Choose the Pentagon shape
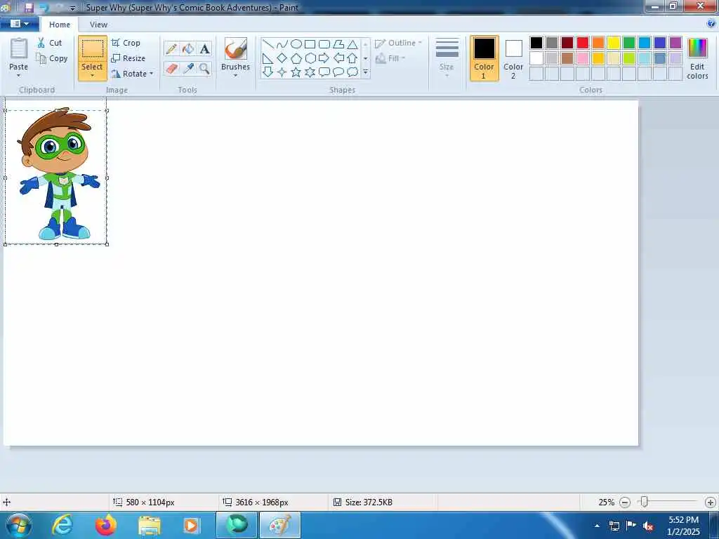Image resolution: width=719 pixels, height=539 pixels. [296, 58]
